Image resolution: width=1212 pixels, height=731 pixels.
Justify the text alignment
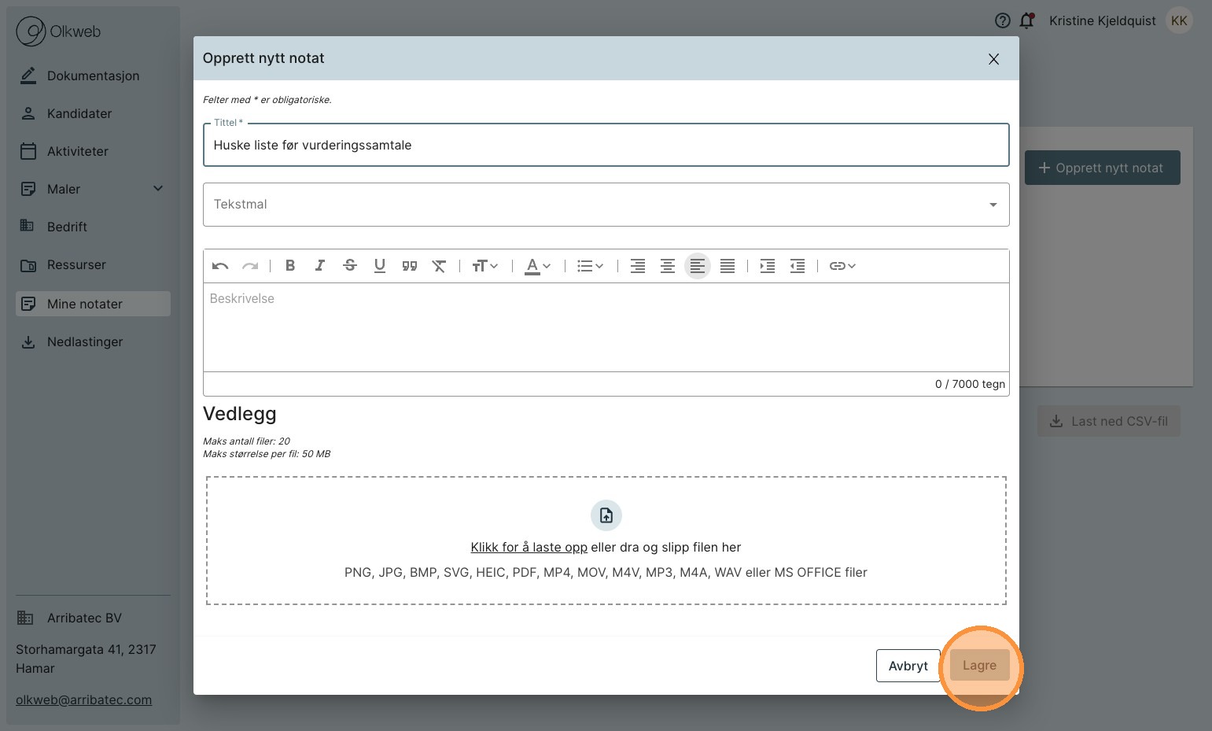click(728, 266)
